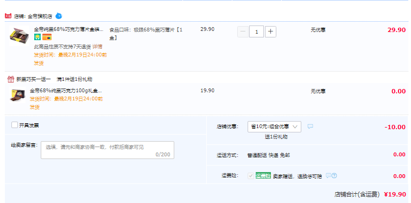Image resolution: width=411 pixels, height=203 pixels.
Task: Click 送1份礼物 text under discount dropdown
Action: [276, 137]
